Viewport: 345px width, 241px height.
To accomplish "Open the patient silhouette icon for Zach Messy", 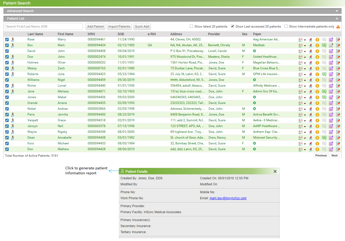I will click(12, 68).
